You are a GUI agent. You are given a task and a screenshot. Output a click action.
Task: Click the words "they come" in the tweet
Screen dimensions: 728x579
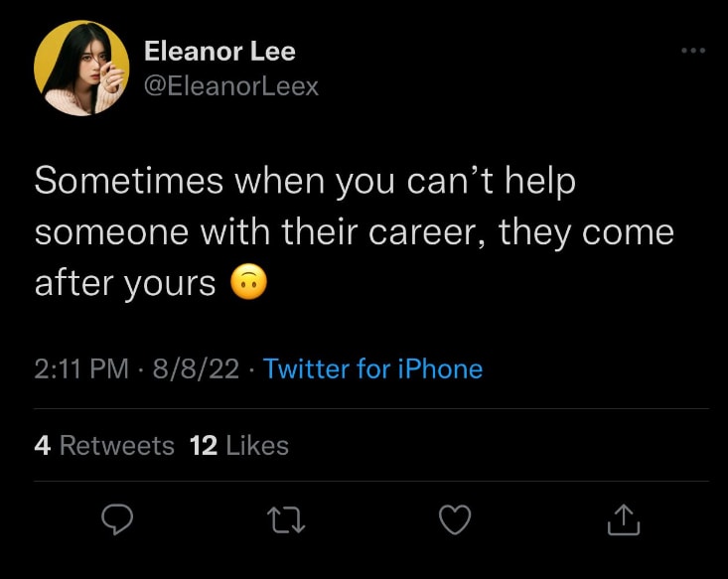pos(586,233)
